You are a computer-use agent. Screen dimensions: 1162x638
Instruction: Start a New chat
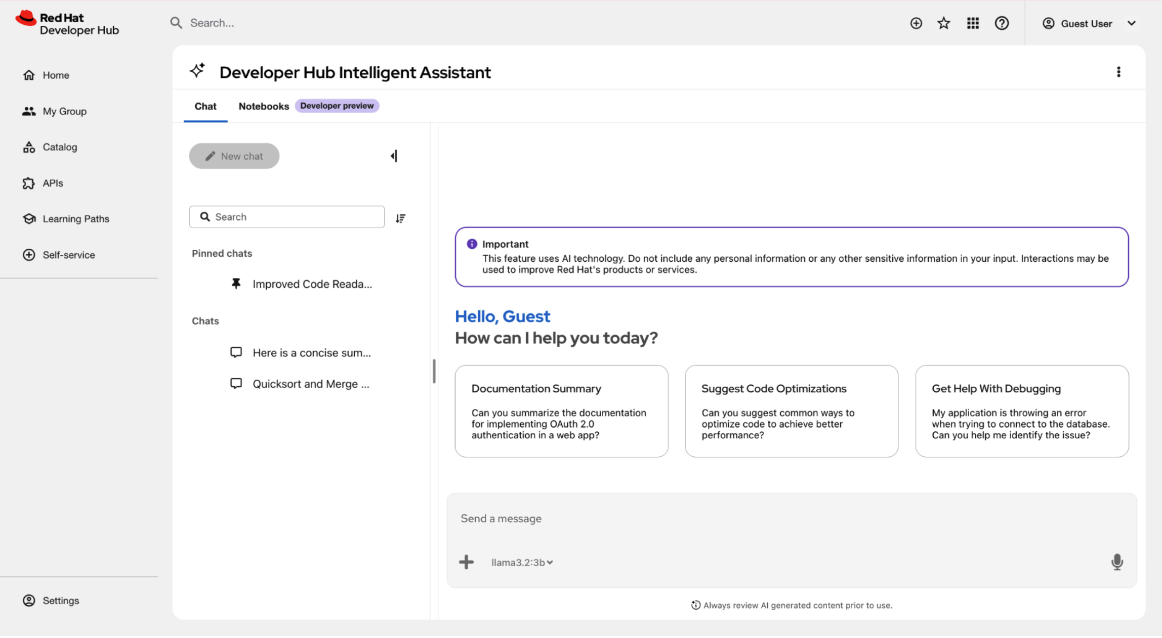(x=234, y=156)
